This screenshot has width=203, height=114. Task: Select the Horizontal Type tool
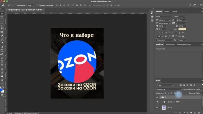tap(2, 51)
